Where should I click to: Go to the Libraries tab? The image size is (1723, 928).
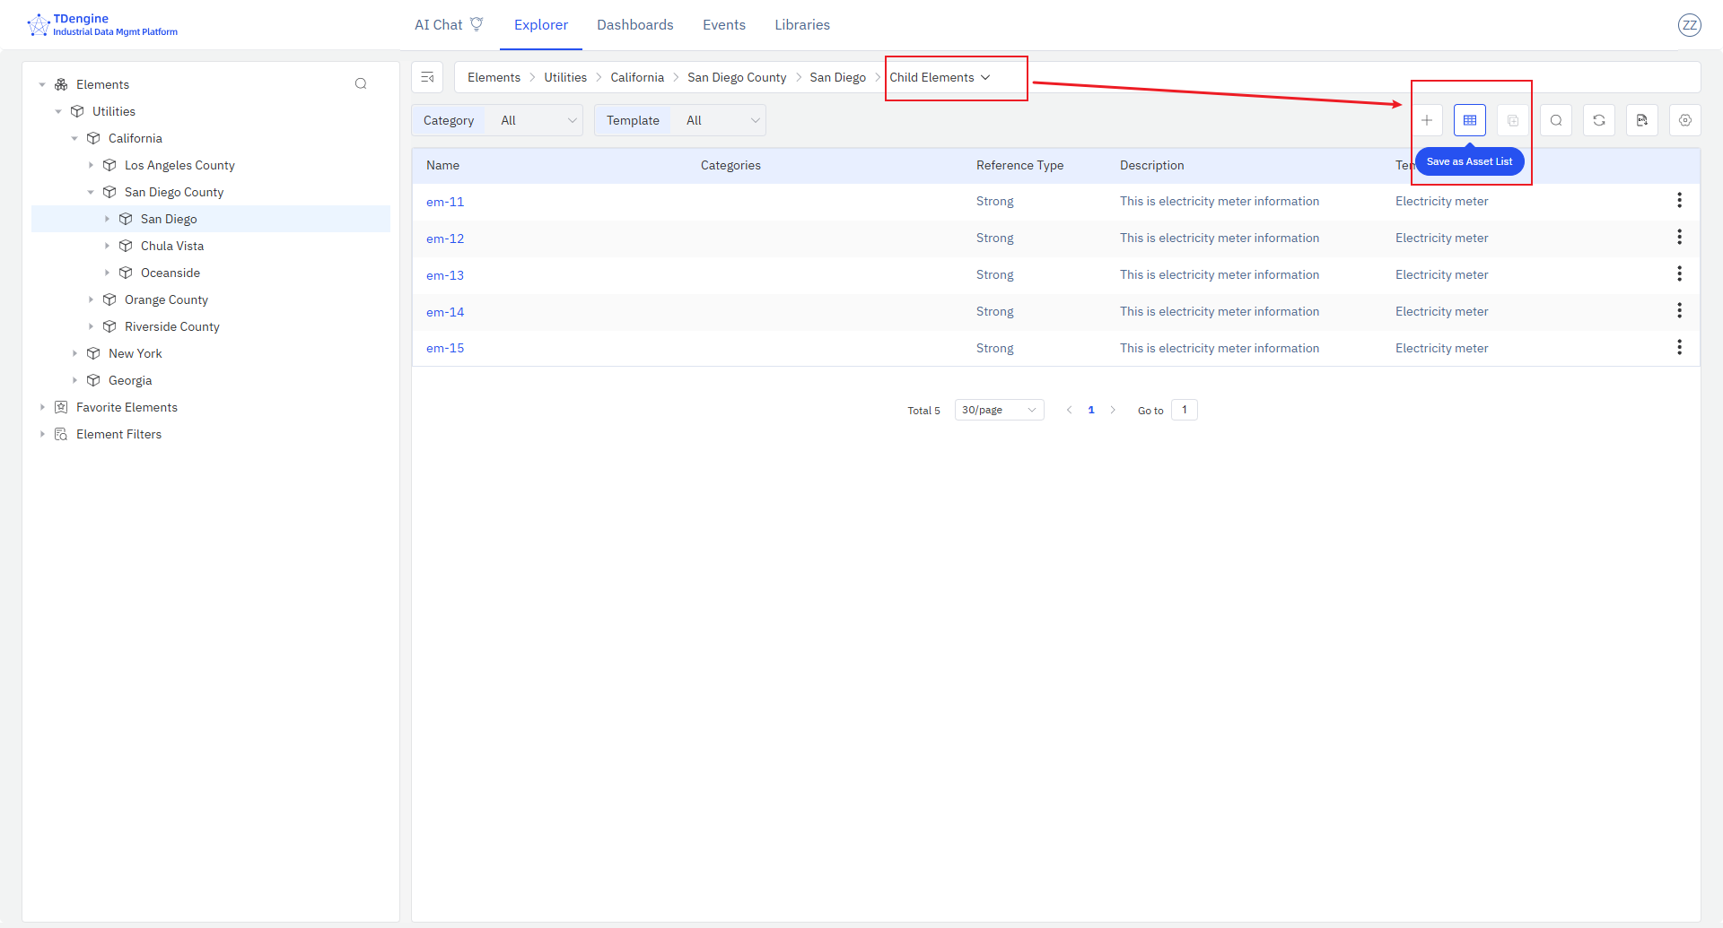pyautogui.click(x=801, y=25)
